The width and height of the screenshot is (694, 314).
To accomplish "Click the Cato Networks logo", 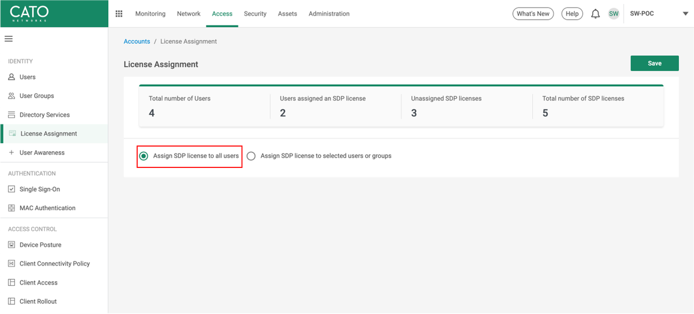I will [29, 14].
